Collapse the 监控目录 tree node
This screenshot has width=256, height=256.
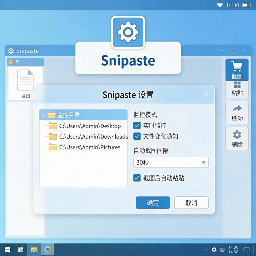tap(44, 115)
